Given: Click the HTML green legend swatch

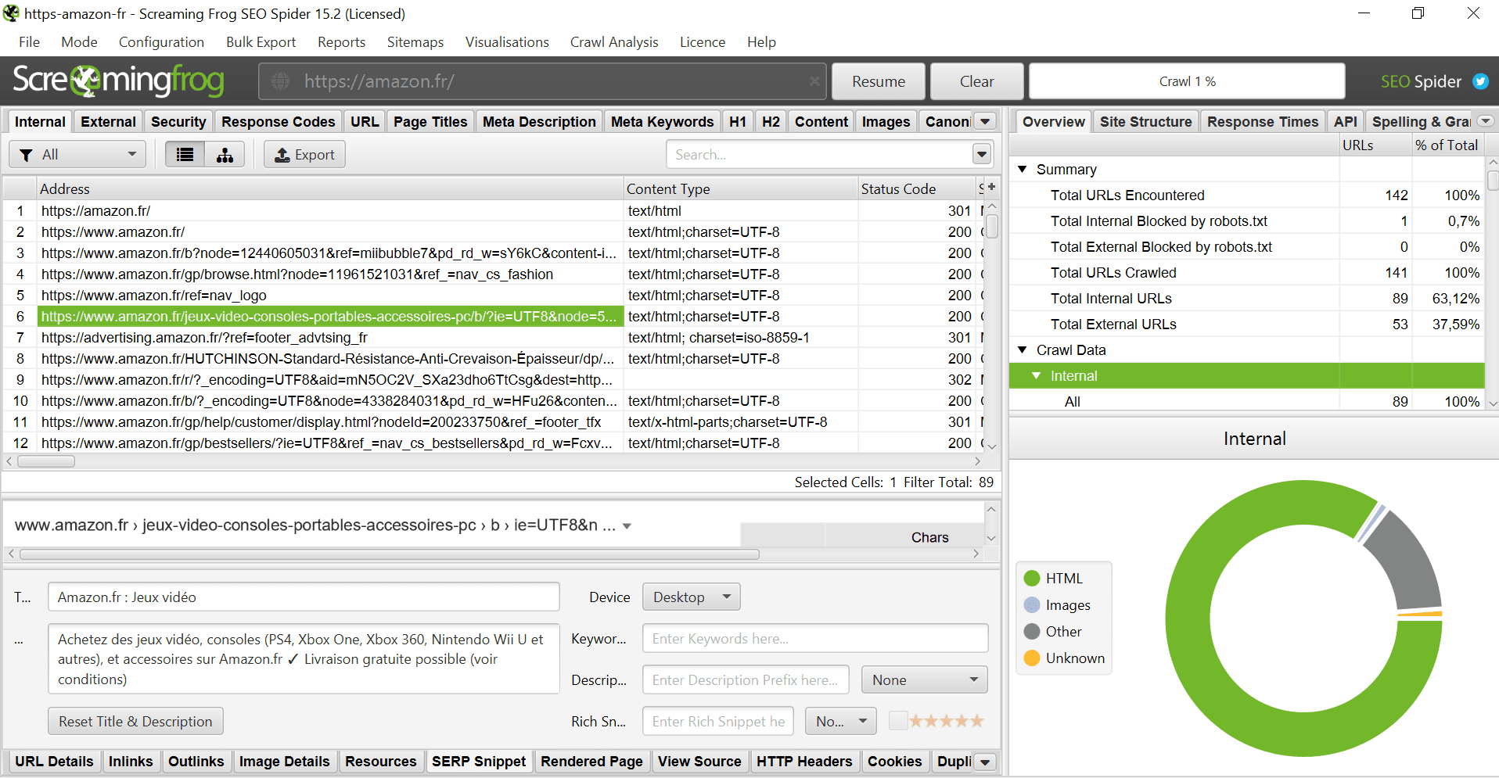Looking at the screenshot, I should pos(1032,578).
